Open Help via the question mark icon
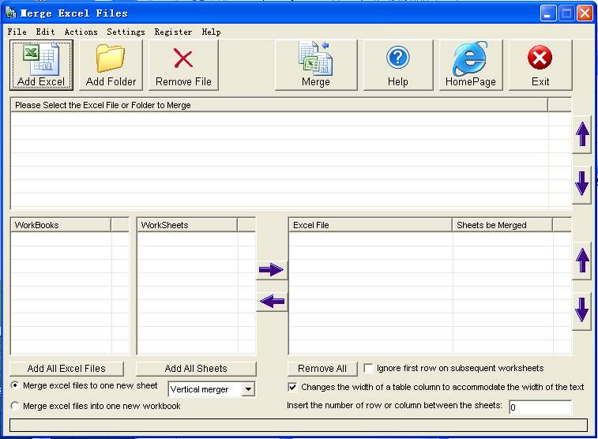 pyautogui.click(x=397, y=58)
